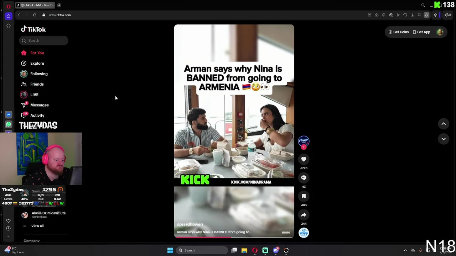The image size is (456, 256).
Task: Open the Flower creator avatar
Action: pyautogui.click(x=304, y=141)
